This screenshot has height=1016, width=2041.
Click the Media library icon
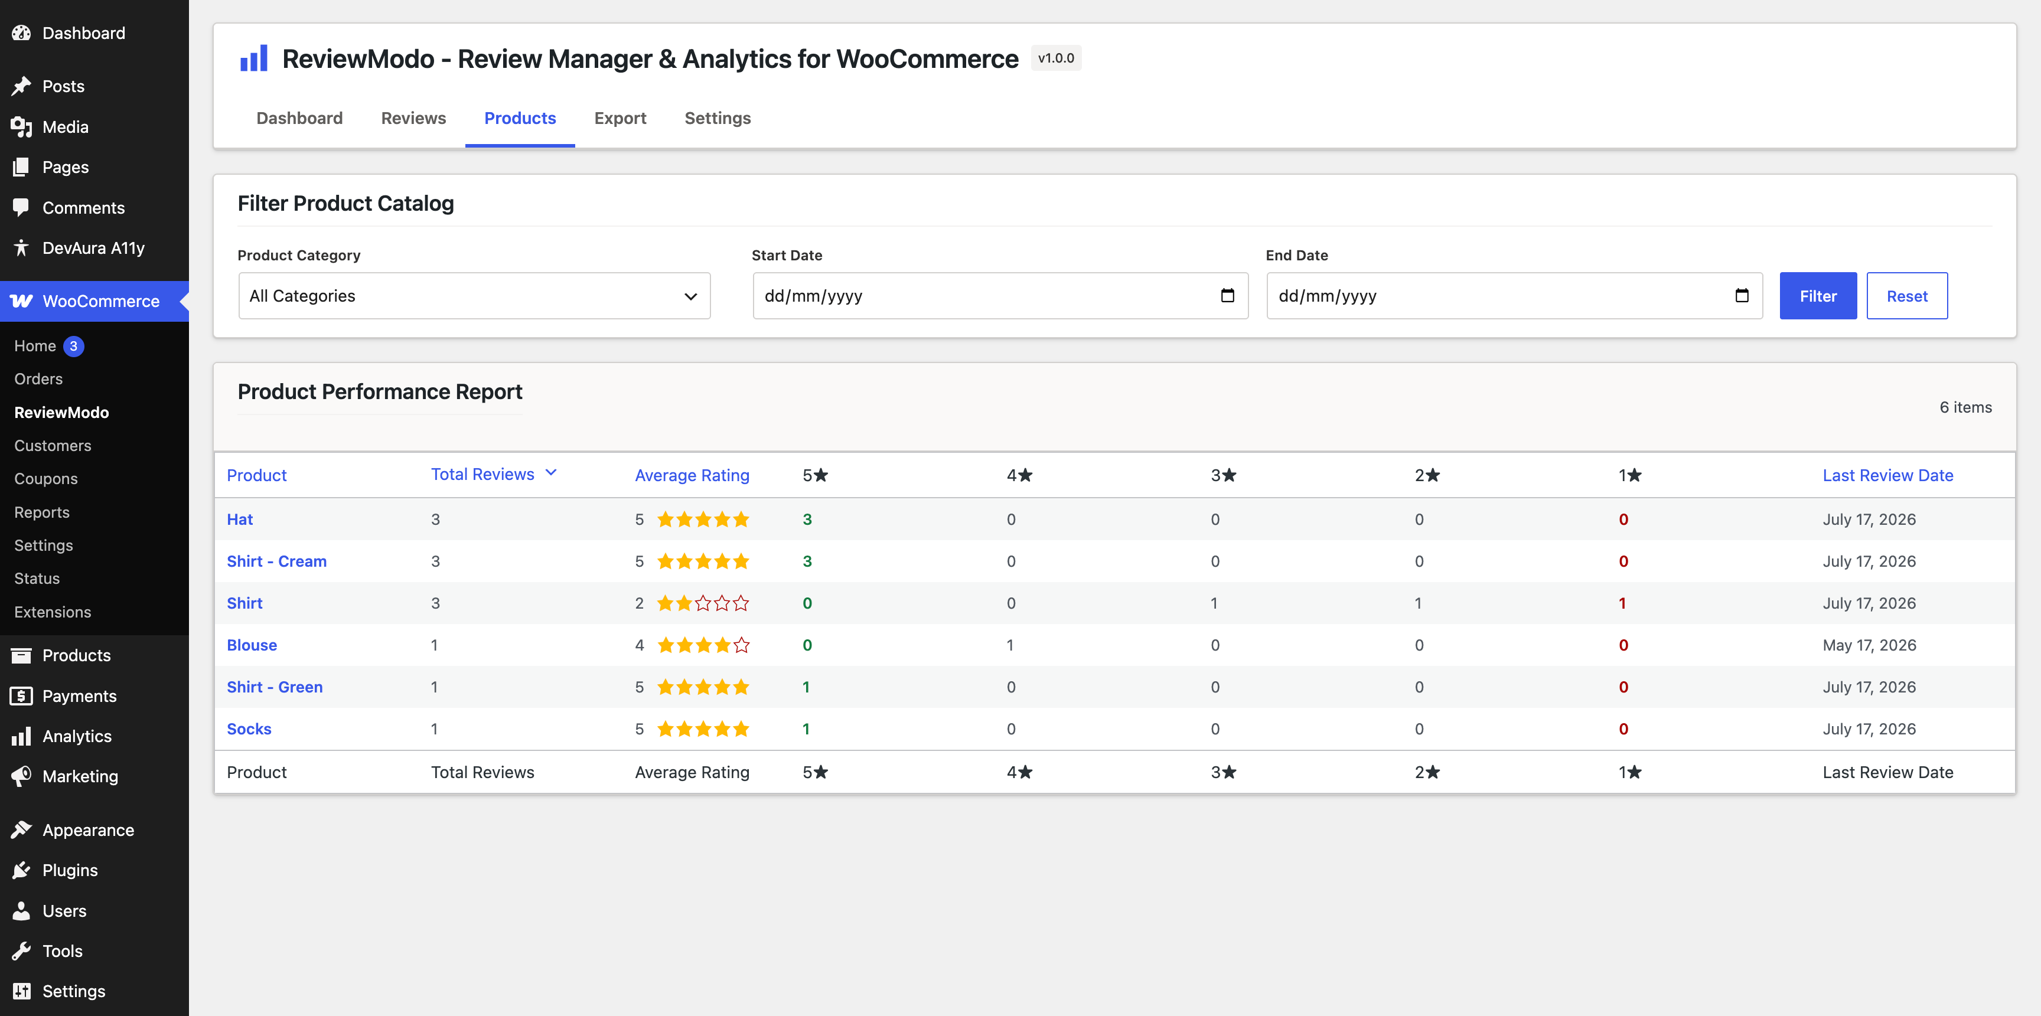21,127
